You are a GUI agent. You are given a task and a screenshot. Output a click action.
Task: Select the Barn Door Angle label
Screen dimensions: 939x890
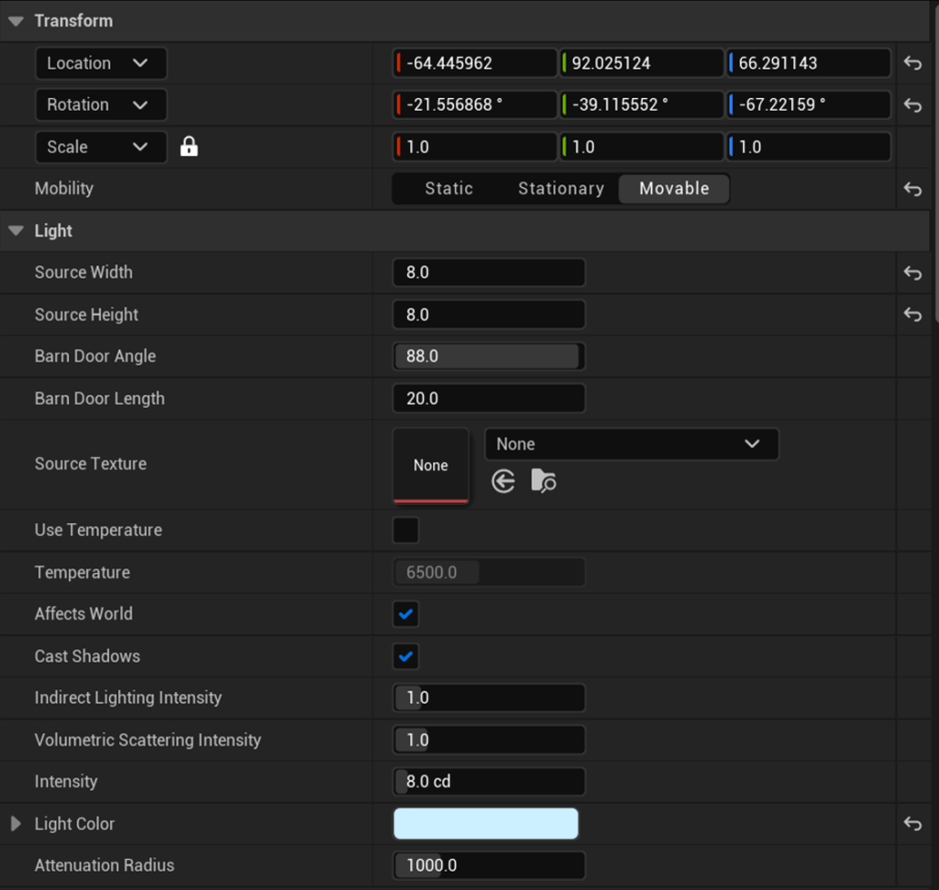(x=95, y=357)
